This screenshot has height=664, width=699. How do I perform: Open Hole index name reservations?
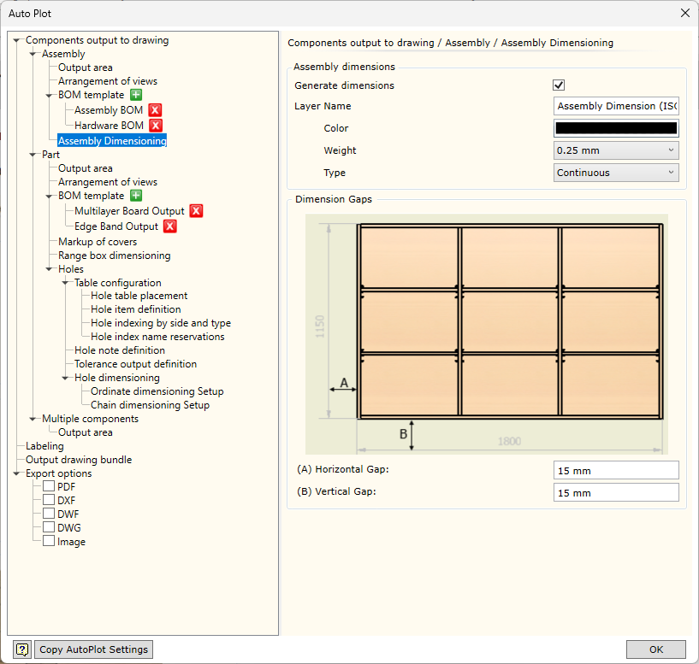157,337
